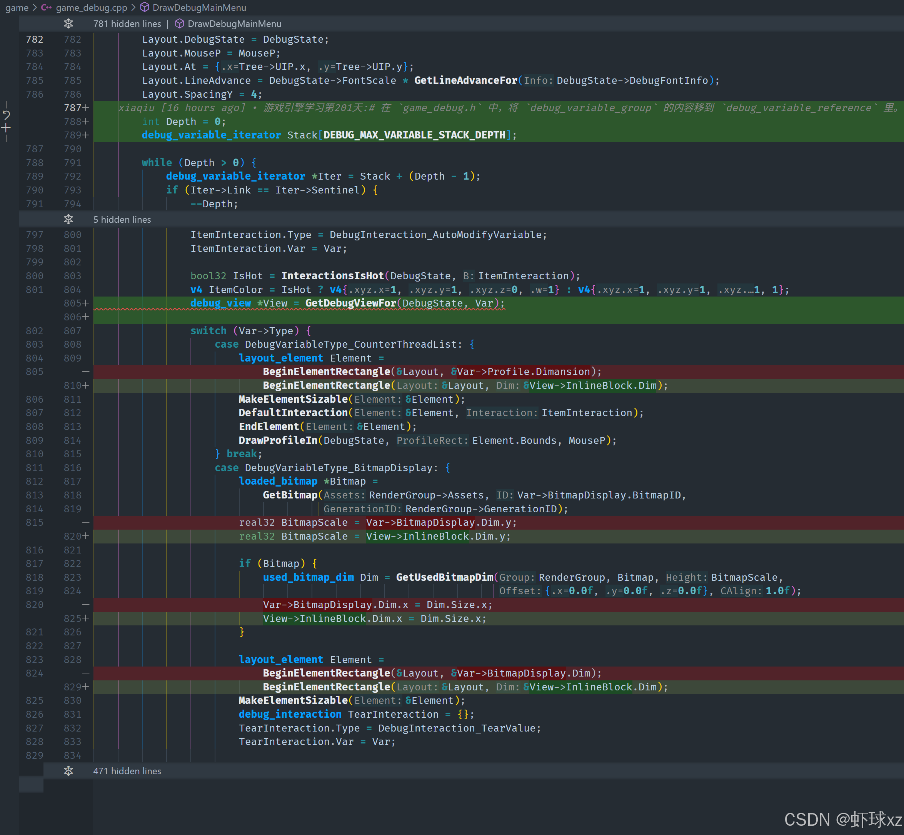The image size is (904, 835).
Task: Expand the 781 hidden lines region
Action: (127, 24)
